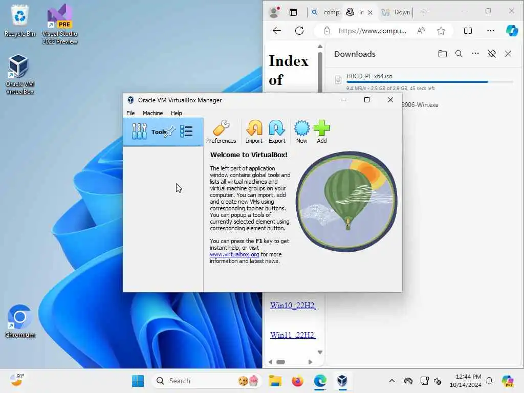The width and height of the screenshot is (524, 393).
Task: Click the VirtualBox taskbar icon
Action: point(342,381)
